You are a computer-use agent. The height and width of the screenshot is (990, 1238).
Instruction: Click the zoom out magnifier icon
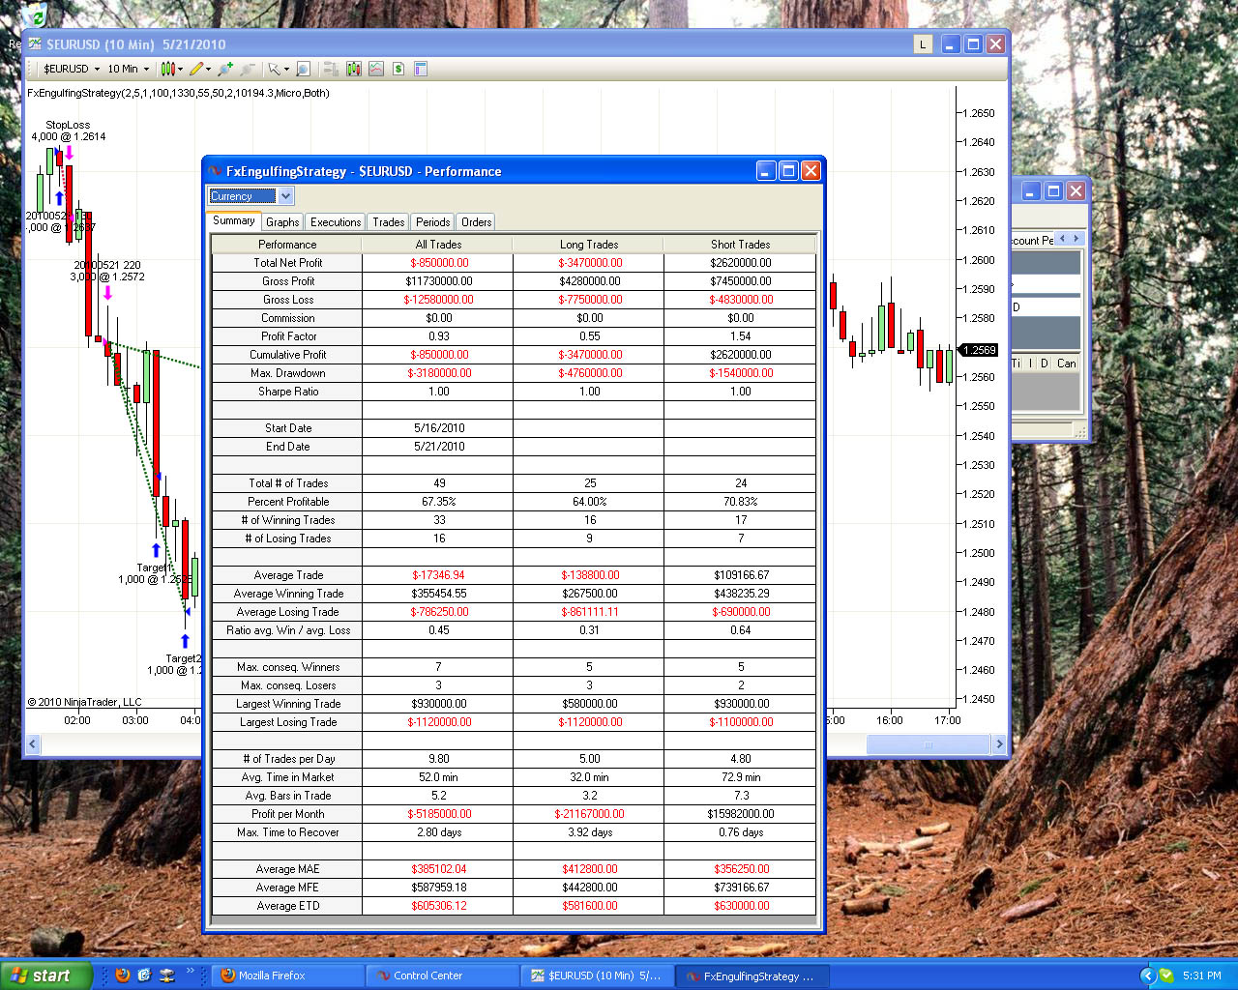(x=247, y=69)
